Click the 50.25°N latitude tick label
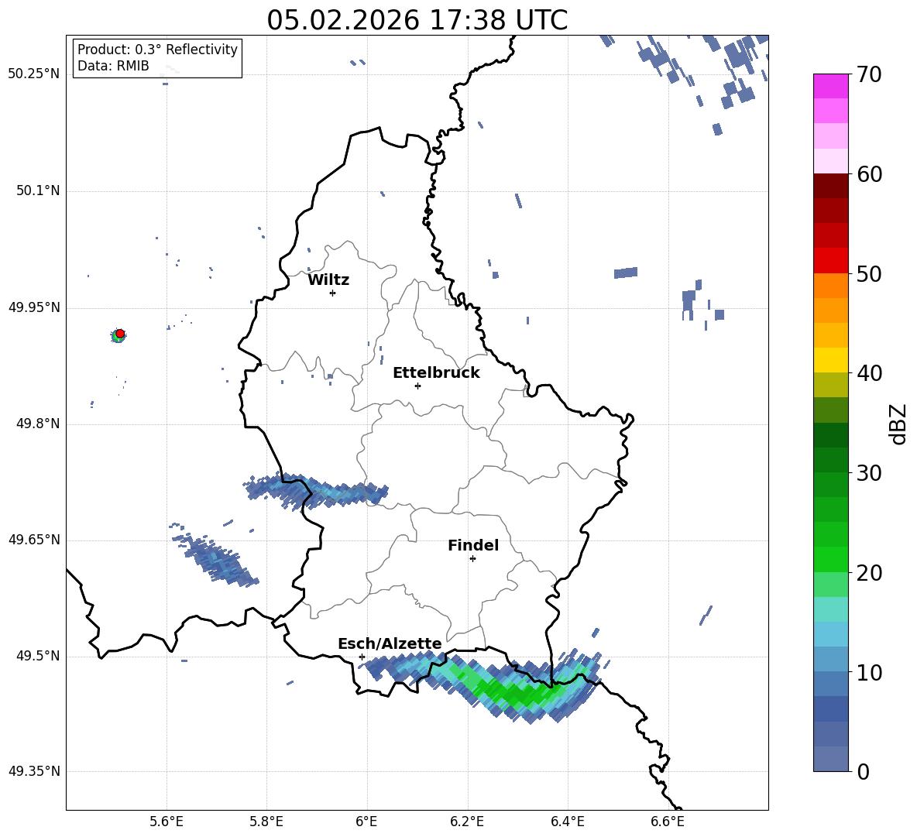Screen dimensions: 917x837 click(34, 74)
